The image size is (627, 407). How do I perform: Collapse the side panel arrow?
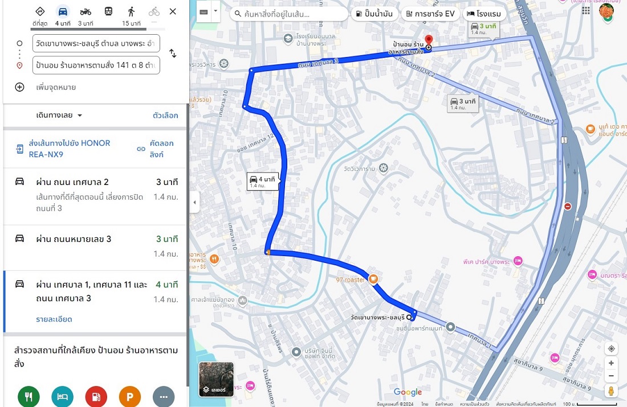pyautogui.click(x=195, y=202)
